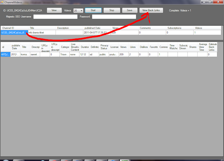This screenshot has height=161, width=224.
Task: Click the channel Description column header
Action: point(69,28)
